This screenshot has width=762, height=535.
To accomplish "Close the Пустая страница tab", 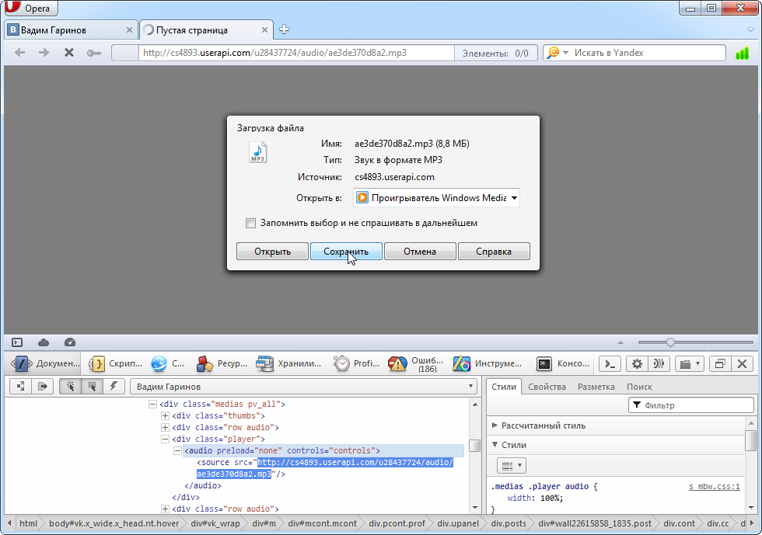I will click(264, 30).
